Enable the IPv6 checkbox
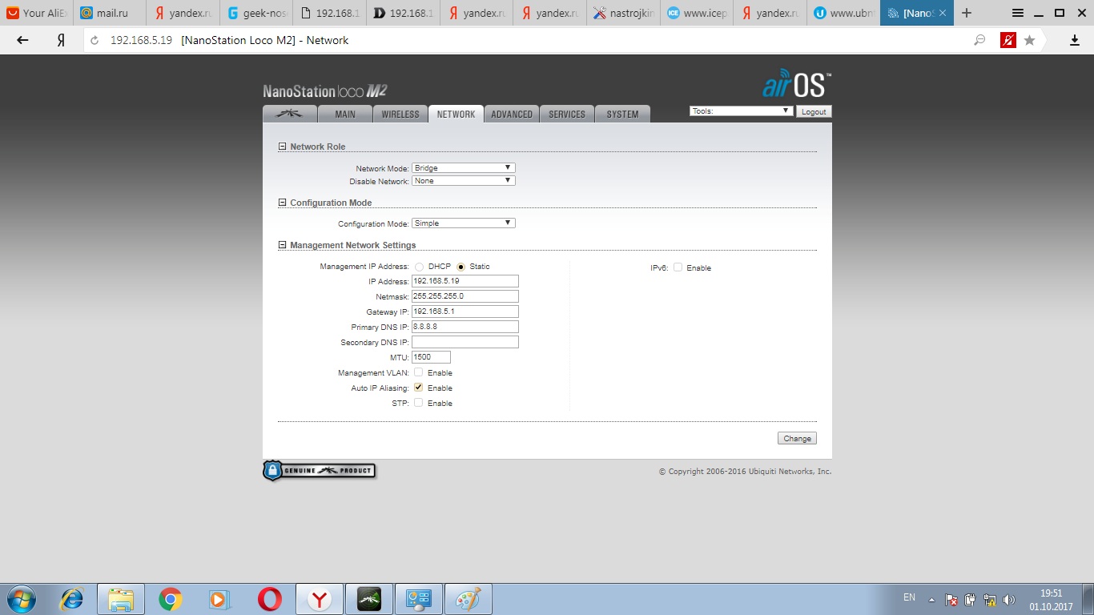Screen dimensions: 1094x615 [x=678, y=267]
